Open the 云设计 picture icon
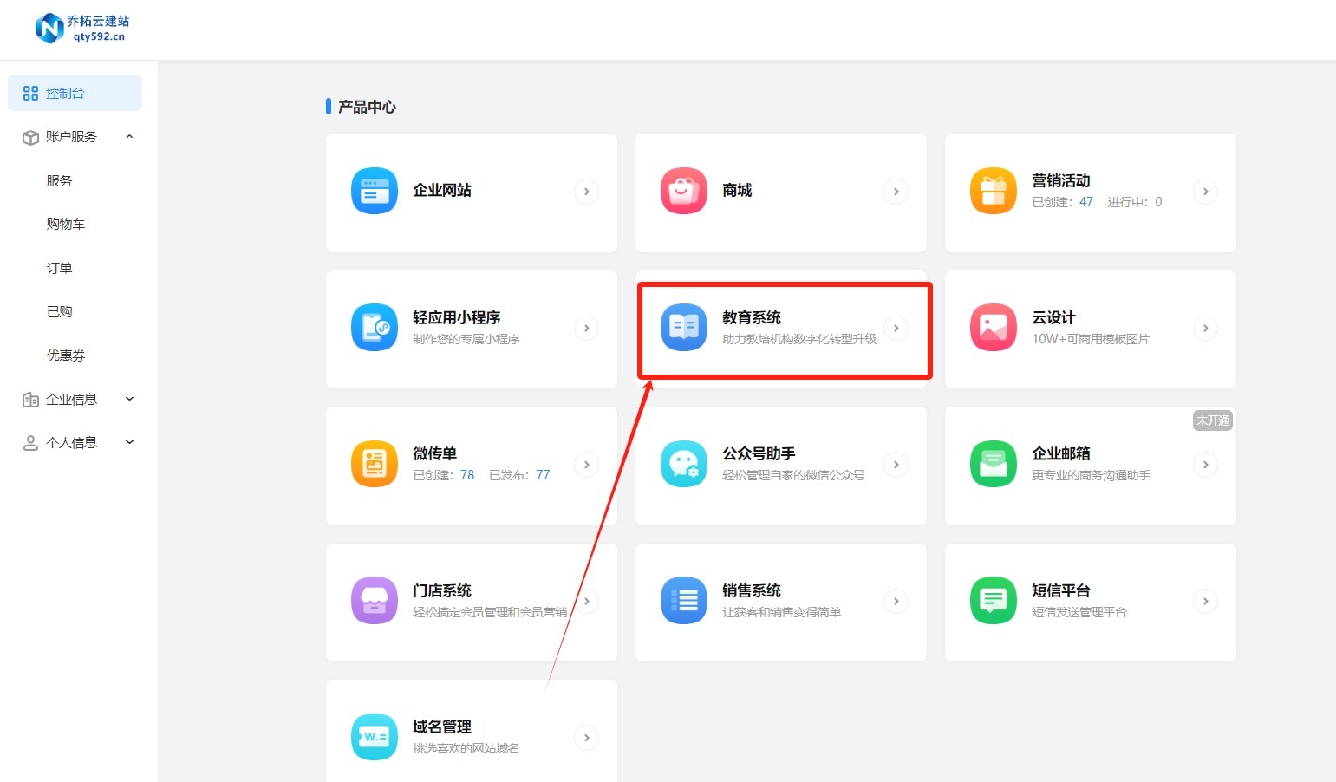Screen dimensions: 1336x782 point(993,328)
